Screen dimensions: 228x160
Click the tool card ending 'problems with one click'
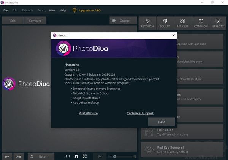point(200,41)
